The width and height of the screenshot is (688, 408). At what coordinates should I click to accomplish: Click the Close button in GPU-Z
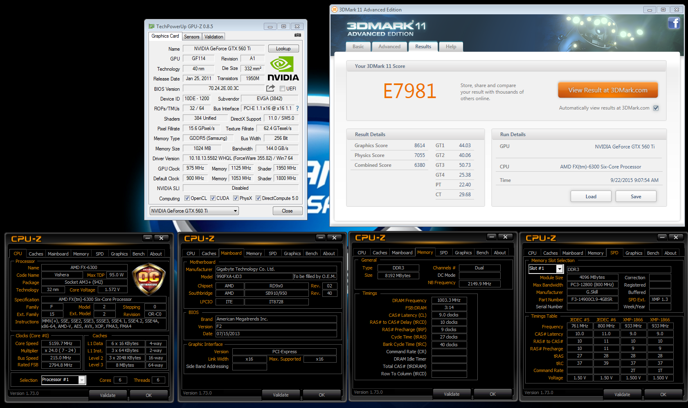click(288, 211)
